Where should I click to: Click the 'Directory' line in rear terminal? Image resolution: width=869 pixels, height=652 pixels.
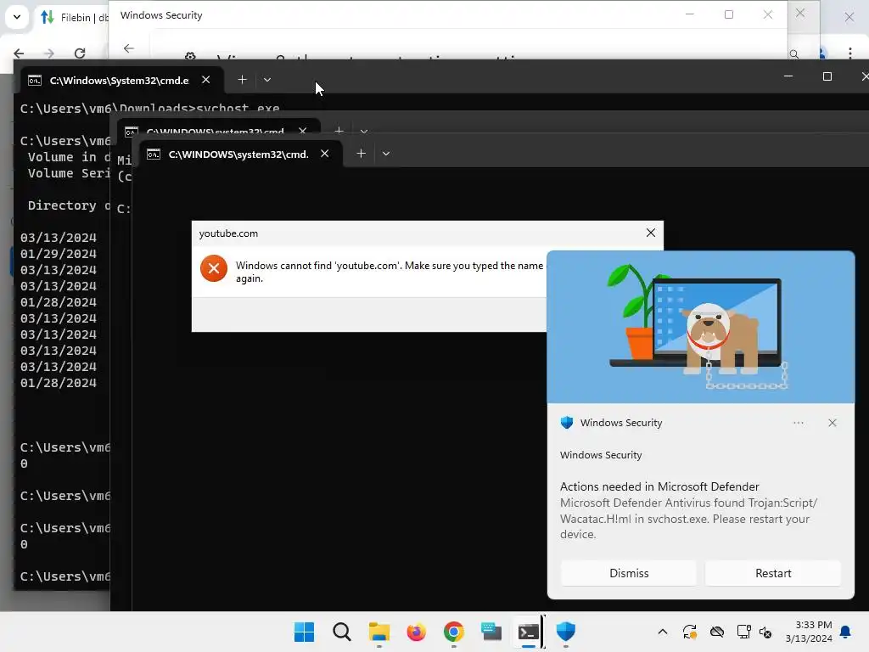pos(69,205)
